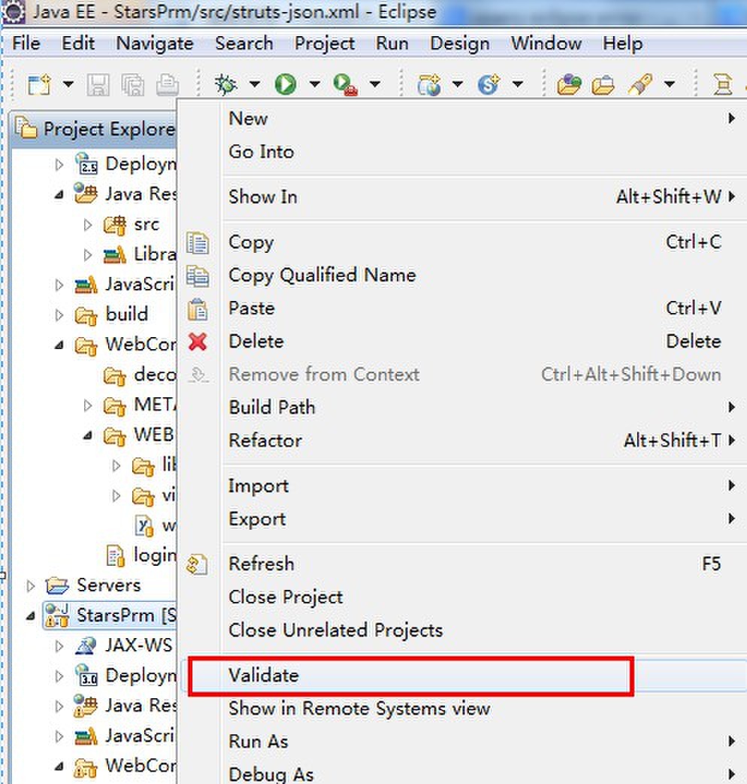This screenshot has width=747, height=784.
Task: Expand the META-INF folder node
Action: tap(88, 405)
